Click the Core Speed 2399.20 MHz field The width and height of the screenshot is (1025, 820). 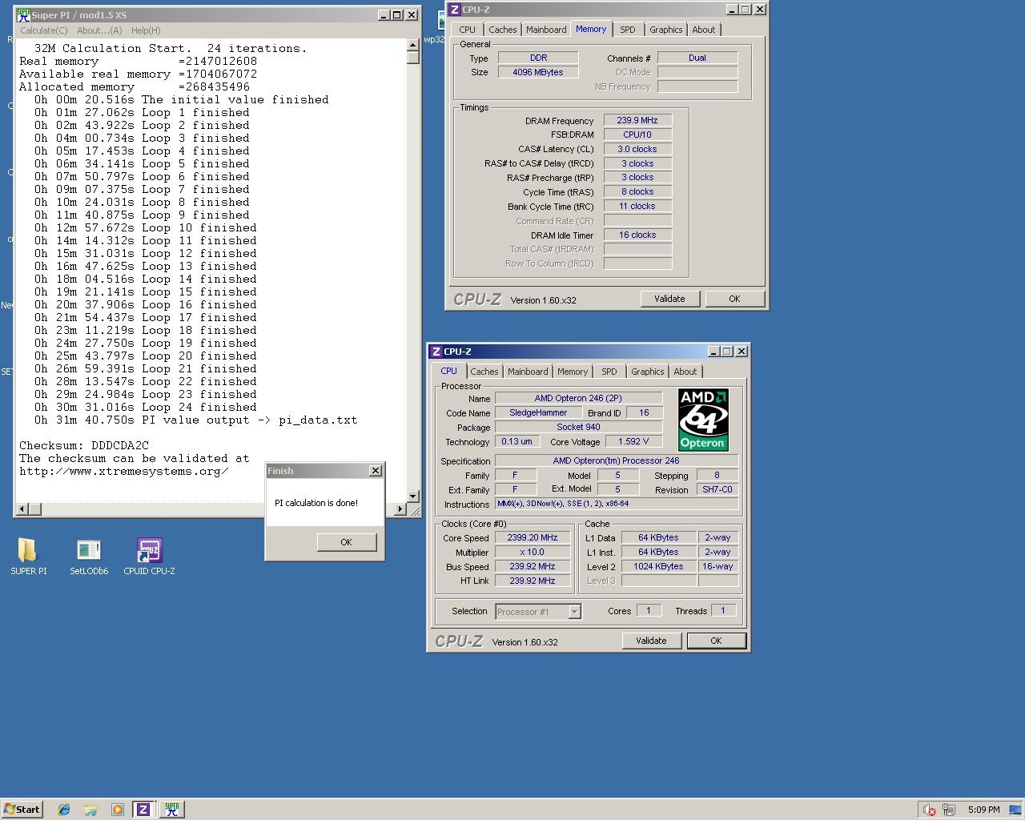pos(533,538)
